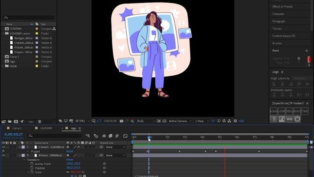Create a new folder in Project panel
Screen dimensions: 314x177
tap(10, 121)
